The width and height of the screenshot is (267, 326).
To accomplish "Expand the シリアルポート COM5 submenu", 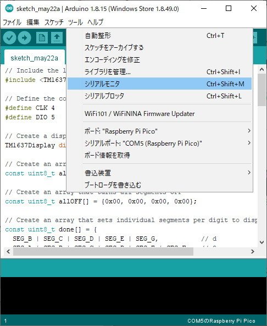I will pos(159,143).
